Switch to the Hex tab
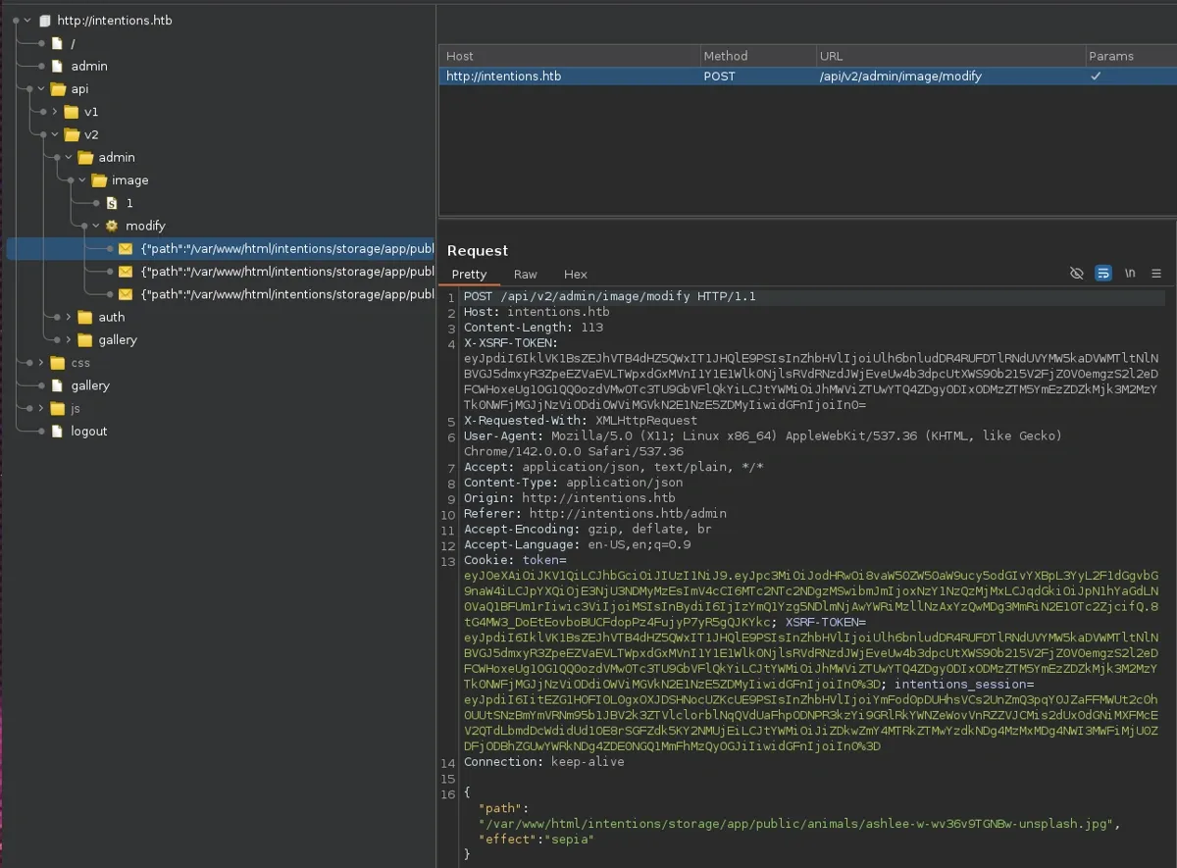The width and height of the screenshot is (1177, 868). [576, 275]
